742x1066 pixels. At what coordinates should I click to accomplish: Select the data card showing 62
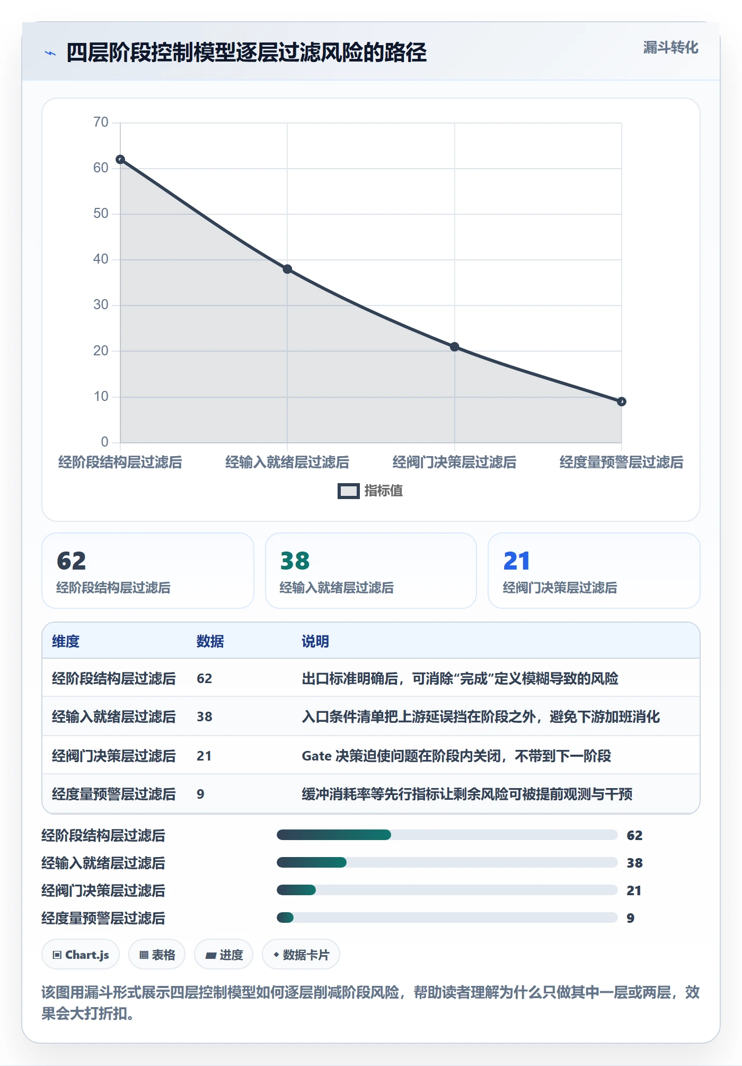click(x=148, y=571)
